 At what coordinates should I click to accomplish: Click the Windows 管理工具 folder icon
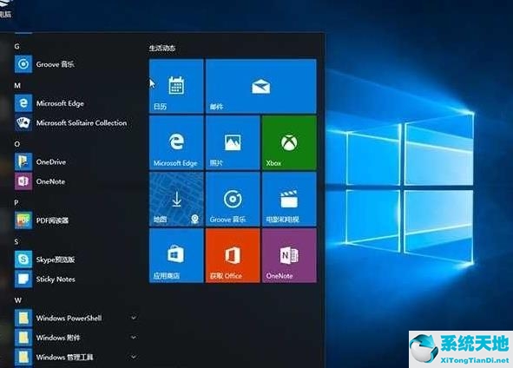point(23,357)
